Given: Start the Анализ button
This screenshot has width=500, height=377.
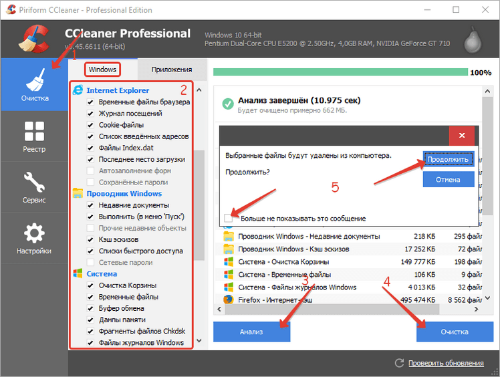Looking at the screenshot, I should [x=251, y=332].
